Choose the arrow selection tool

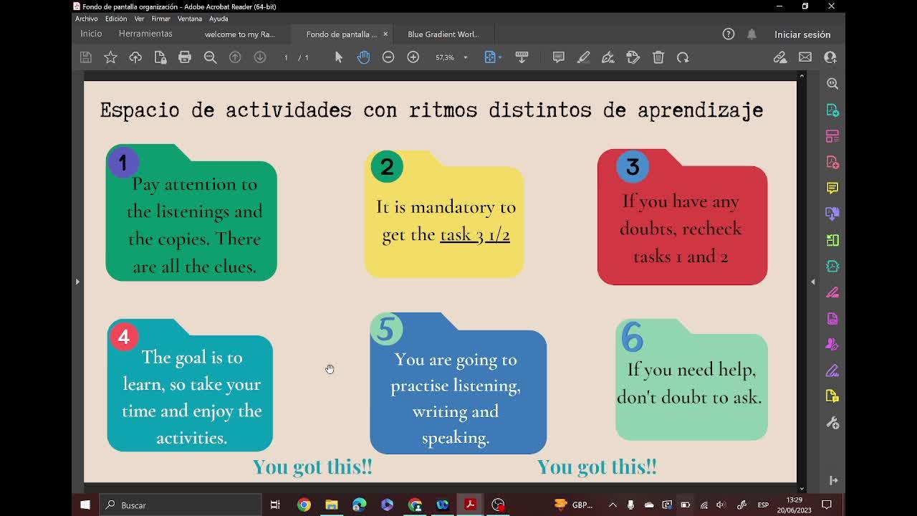(339, 57)
